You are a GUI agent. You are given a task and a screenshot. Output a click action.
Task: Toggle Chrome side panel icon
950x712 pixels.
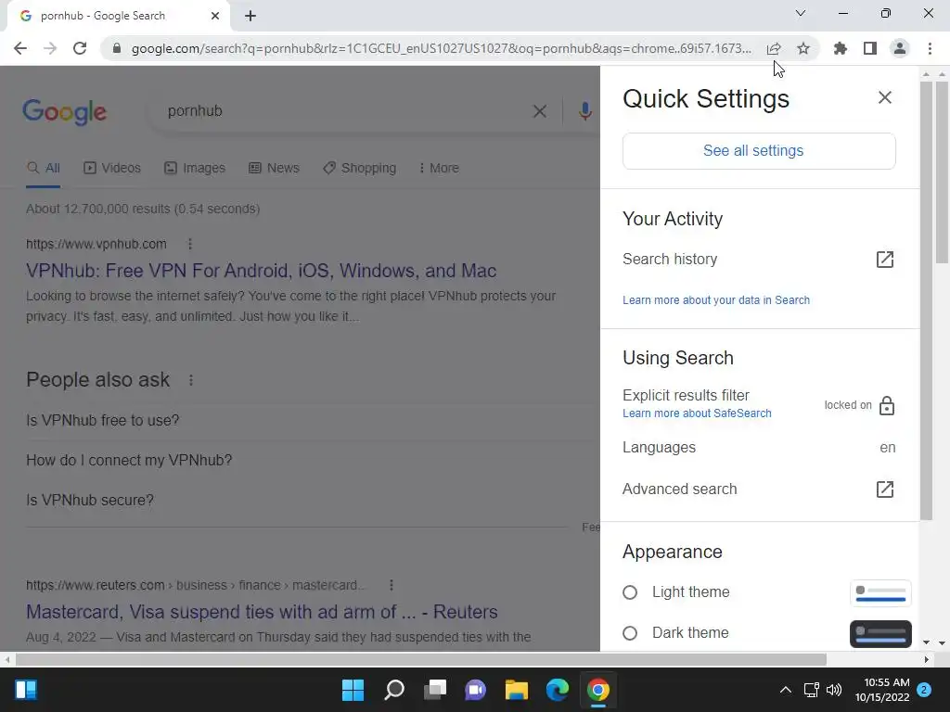870,48
